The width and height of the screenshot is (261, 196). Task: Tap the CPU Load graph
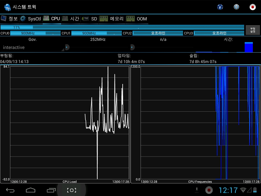(x=70, y=122)
